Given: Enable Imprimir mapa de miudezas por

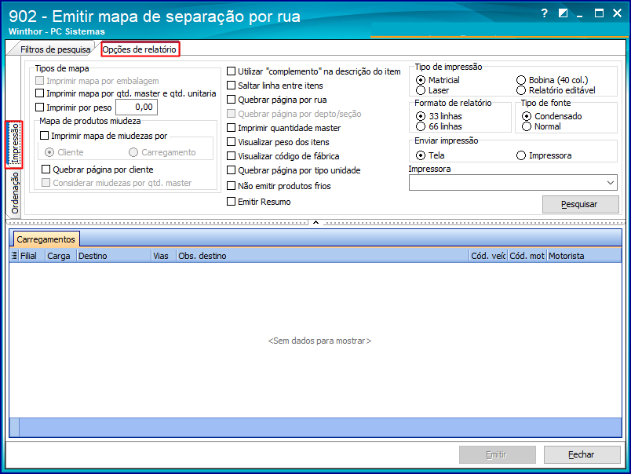Looking at the screenshot, I should coord(44,136).
